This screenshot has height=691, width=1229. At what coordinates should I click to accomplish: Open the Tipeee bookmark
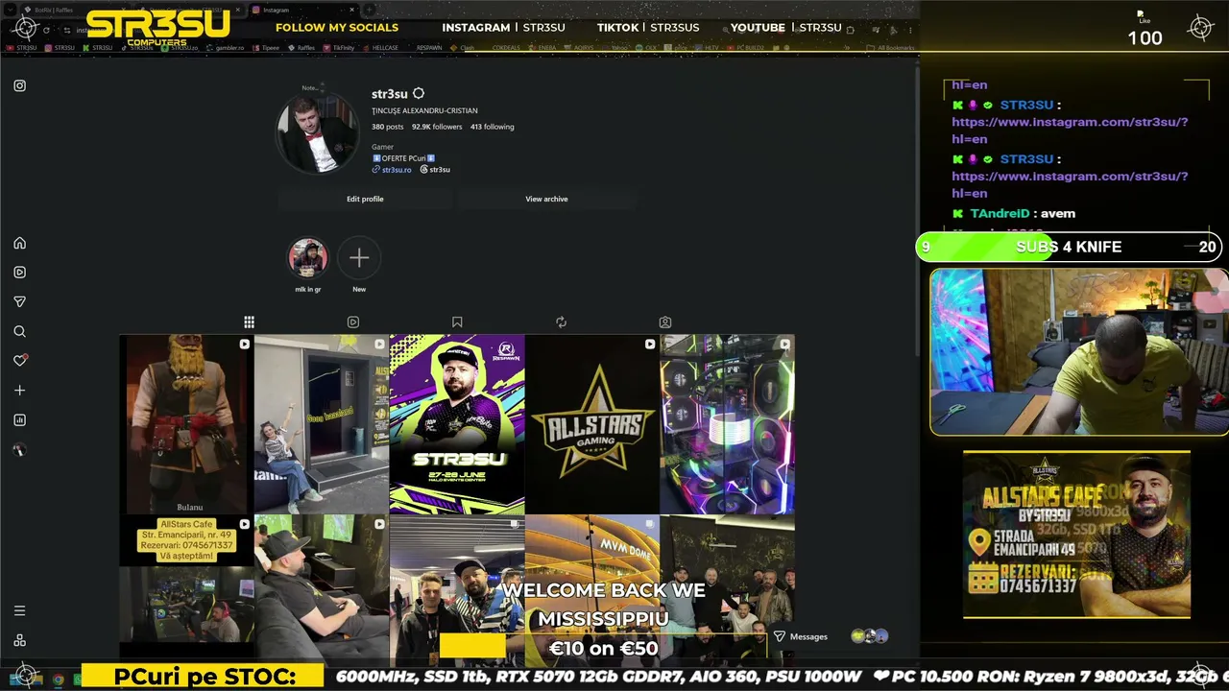267,47
